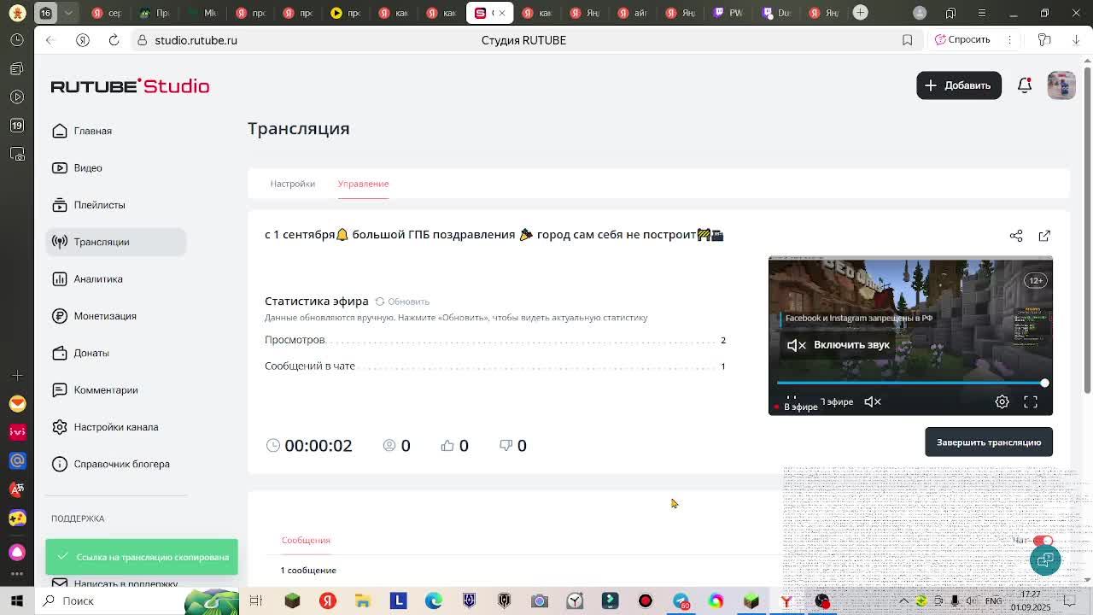The image size is (1093, 615).
Task: Click the Добавить button
Action: click(x=959, y=85)
